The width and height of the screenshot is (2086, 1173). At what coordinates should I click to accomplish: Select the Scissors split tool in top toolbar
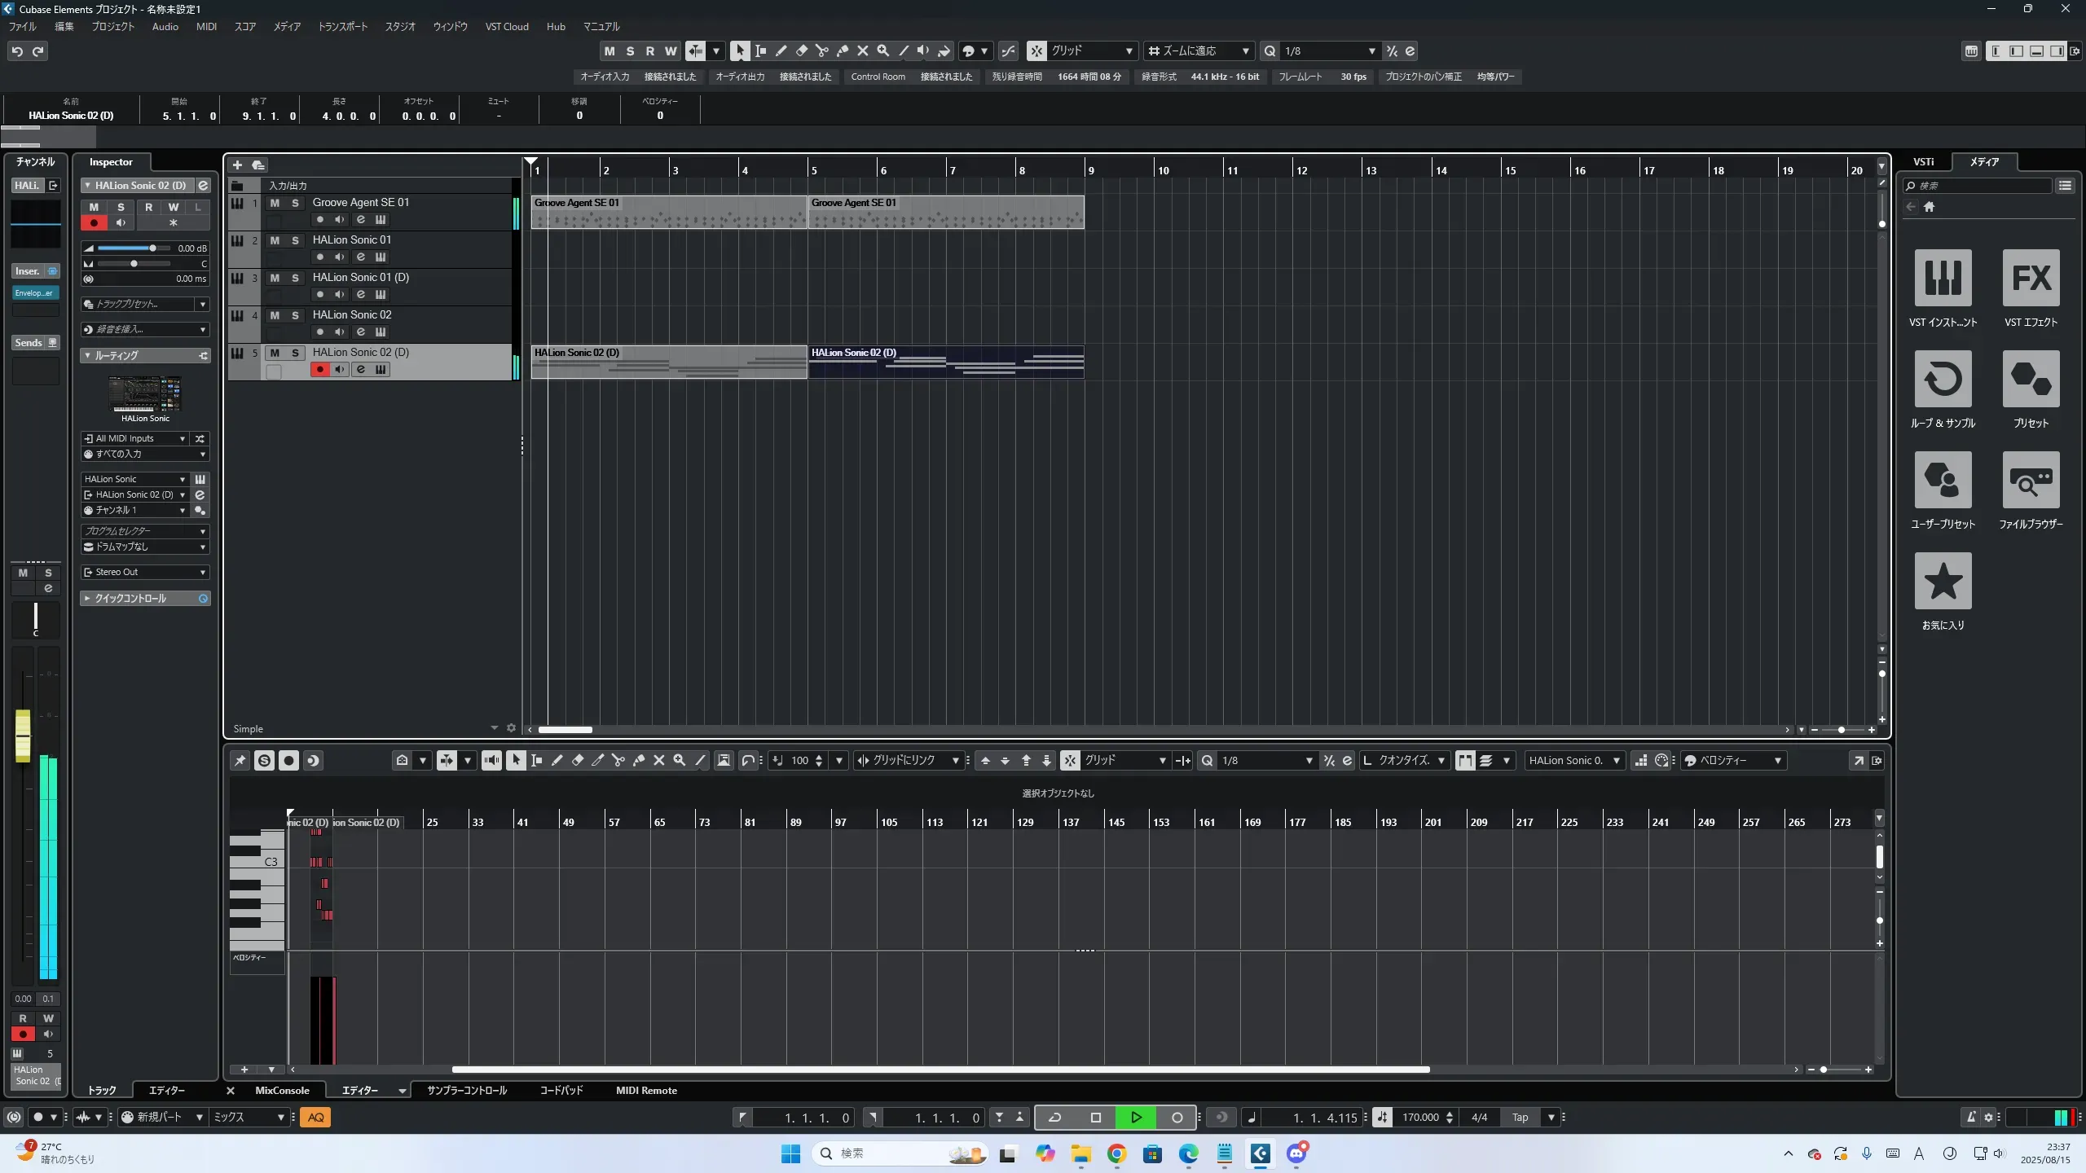pos(821,51)
